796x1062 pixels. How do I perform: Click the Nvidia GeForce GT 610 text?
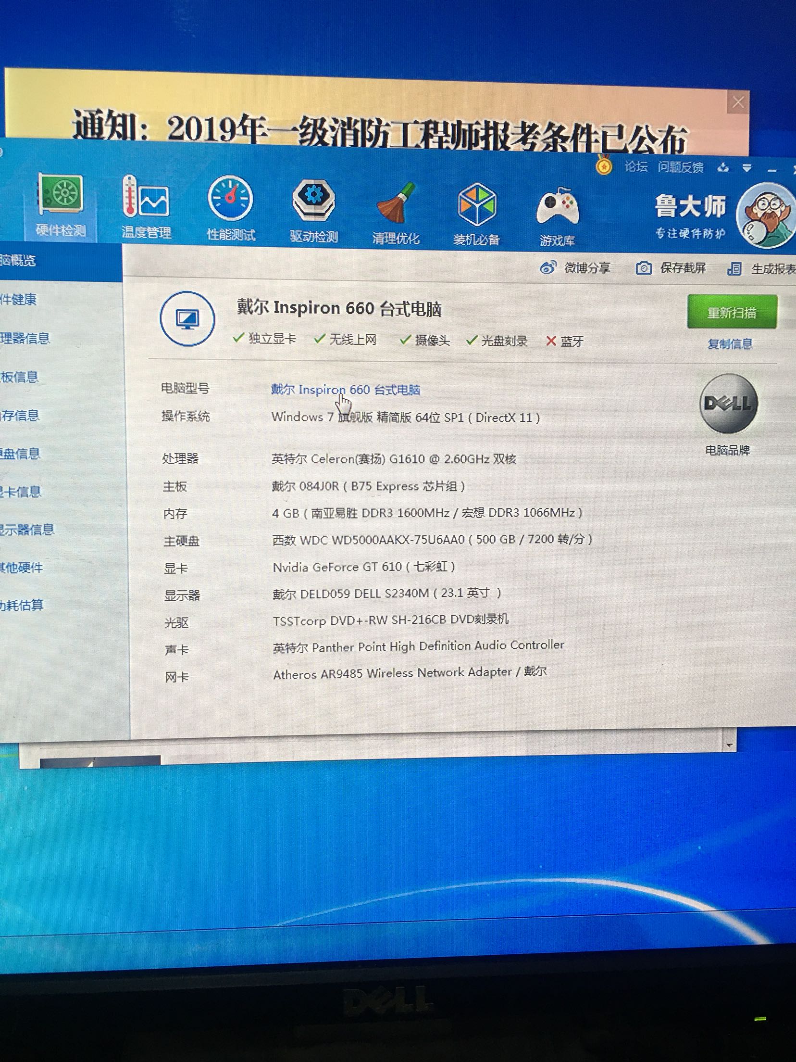click(x=364, y=567)
